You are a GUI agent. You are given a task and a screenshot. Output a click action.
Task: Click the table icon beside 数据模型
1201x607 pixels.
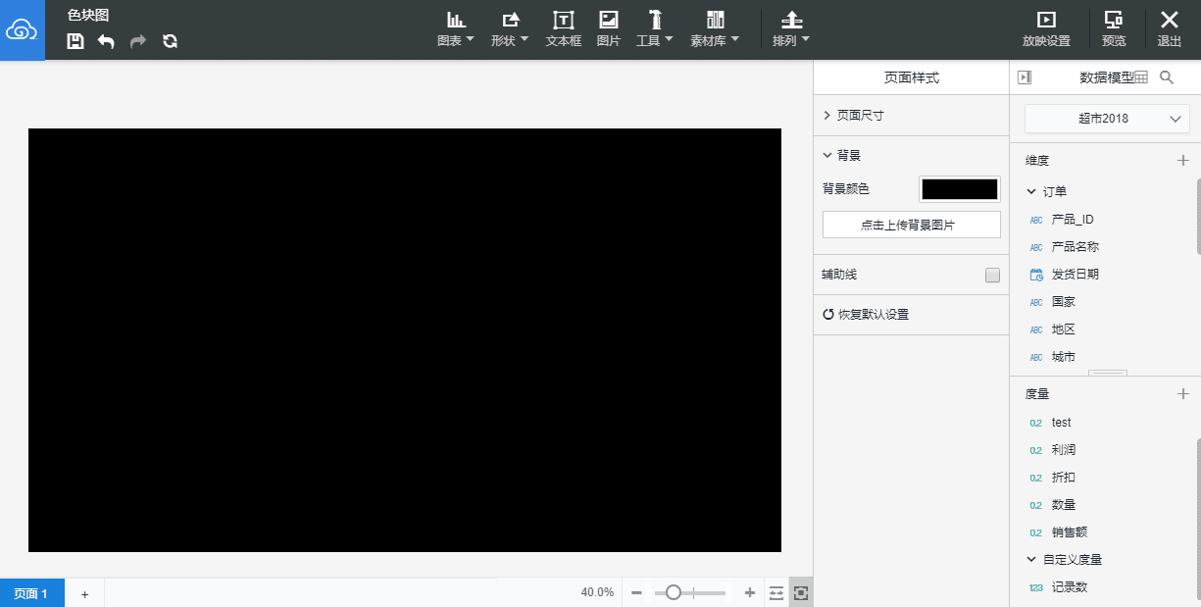point(1141,77)
